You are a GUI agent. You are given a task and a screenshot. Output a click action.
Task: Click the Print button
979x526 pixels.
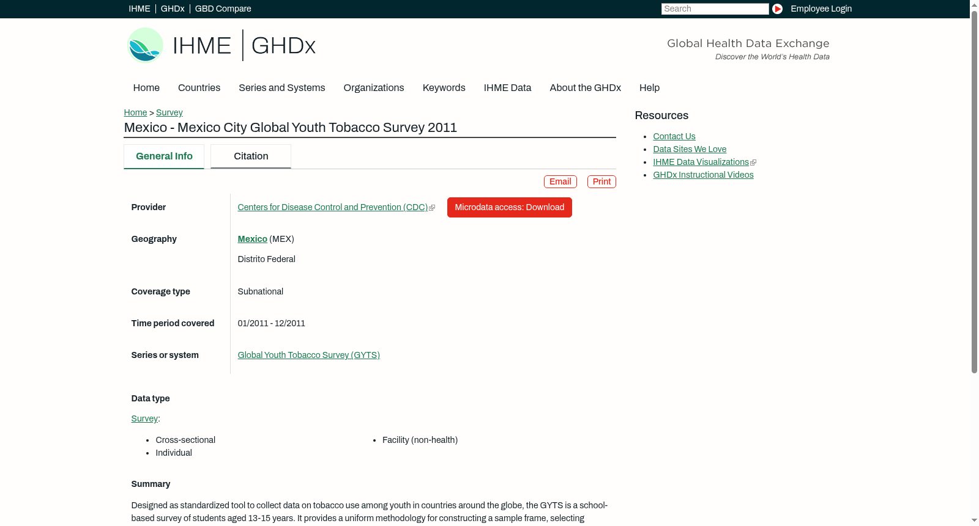601,181
